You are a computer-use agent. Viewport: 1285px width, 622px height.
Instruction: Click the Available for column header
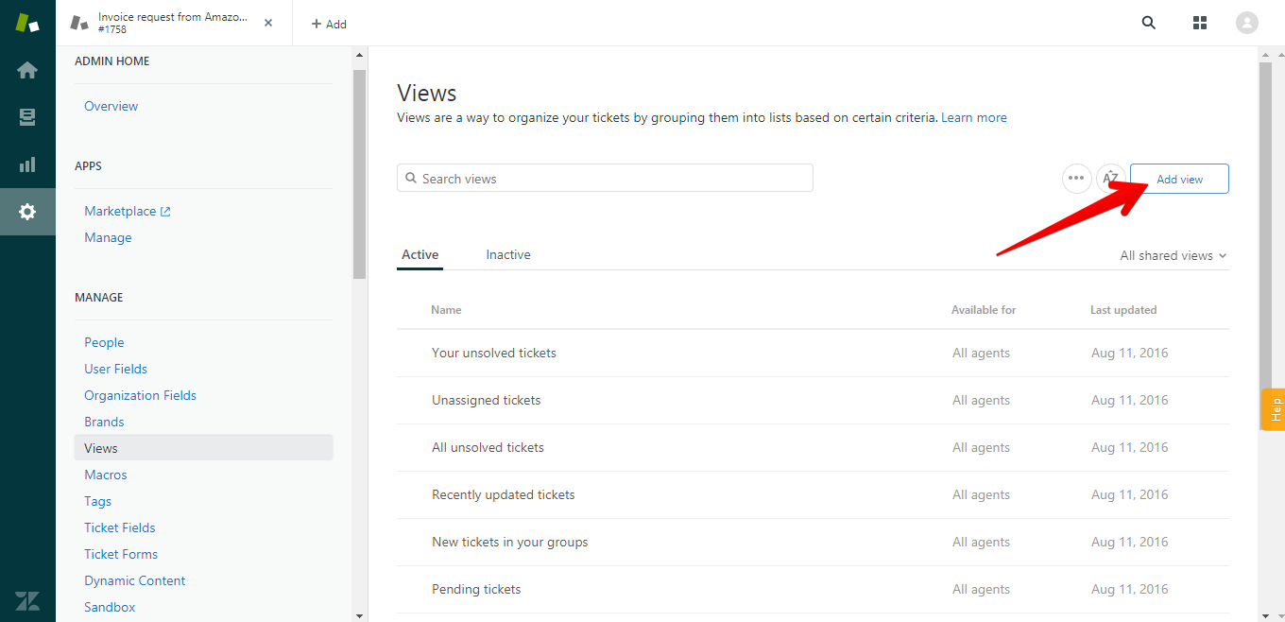click(x=984, y=310)
